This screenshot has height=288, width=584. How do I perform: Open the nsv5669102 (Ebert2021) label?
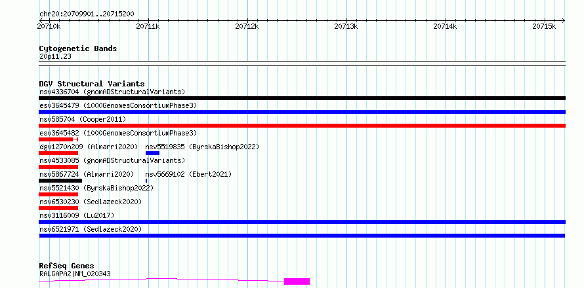[x=188, y=174]
